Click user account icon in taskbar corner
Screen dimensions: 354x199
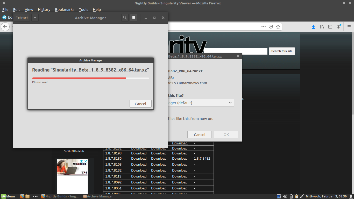(x=351, y=196)
